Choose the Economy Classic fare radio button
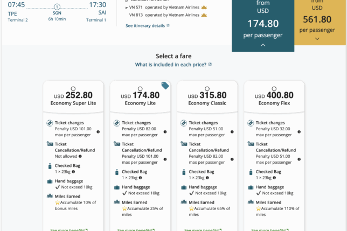This screenshot has height=231, width=347. click(x=207, y=89)
